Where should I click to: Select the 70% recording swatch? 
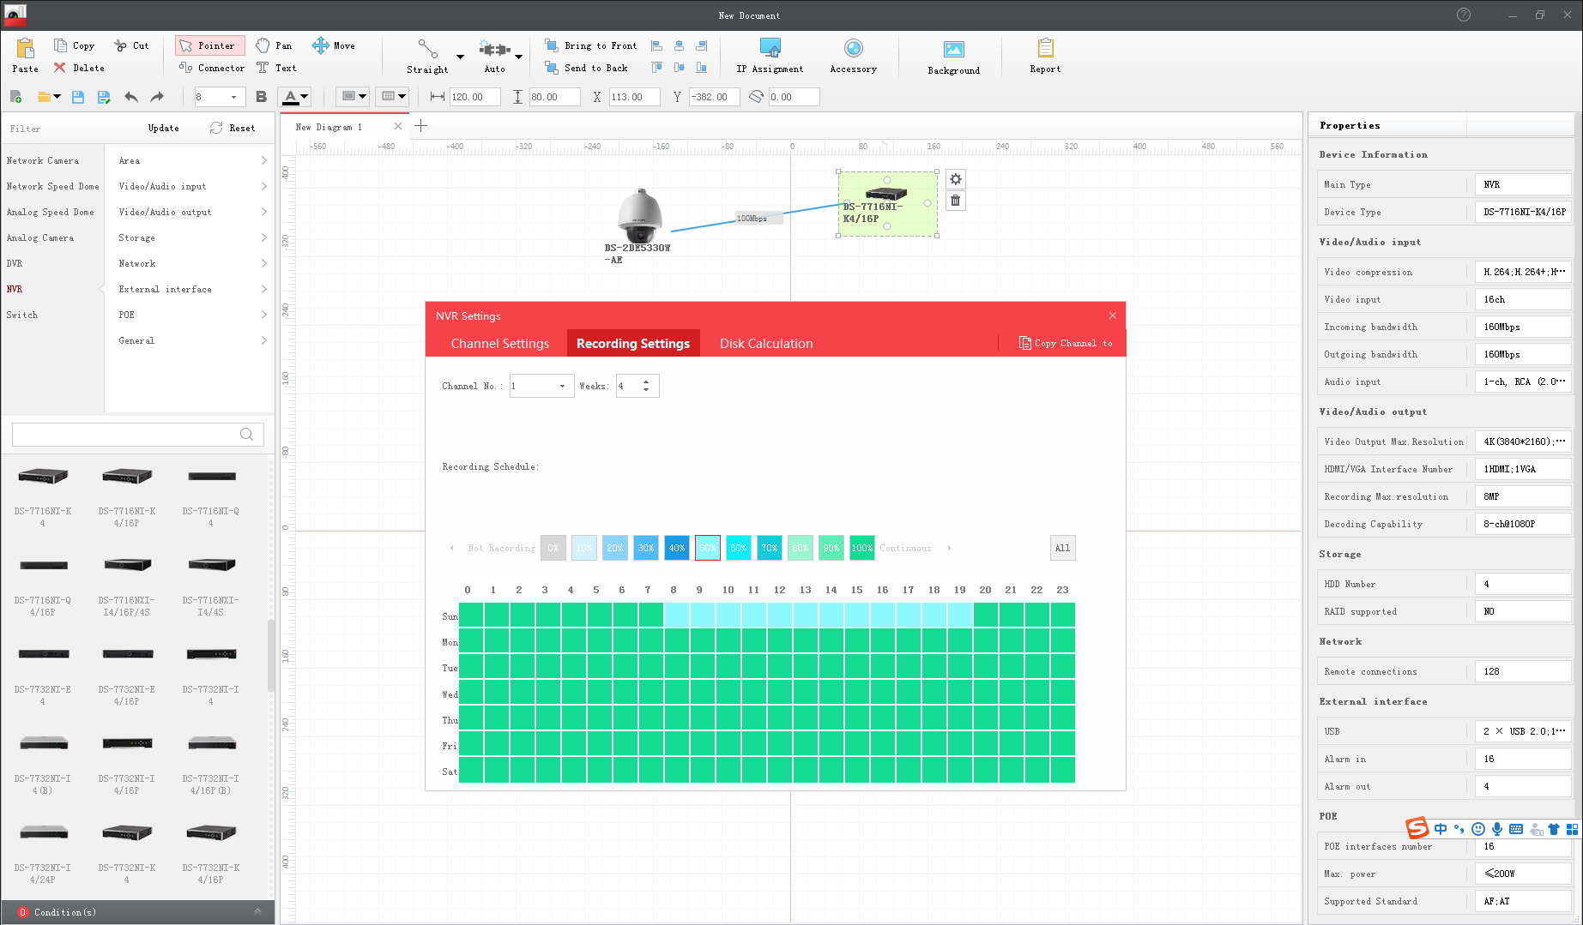pos(770,548)
